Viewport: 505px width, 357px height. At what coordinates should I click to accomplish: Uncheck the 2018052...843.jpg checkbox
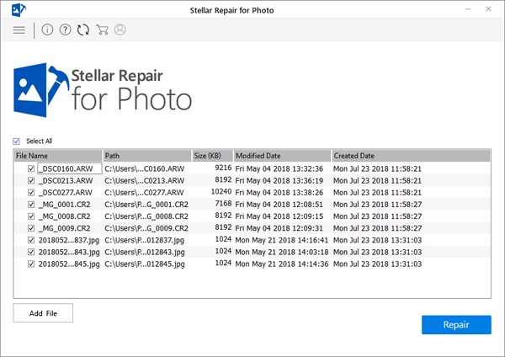click(x=31, y=252)
